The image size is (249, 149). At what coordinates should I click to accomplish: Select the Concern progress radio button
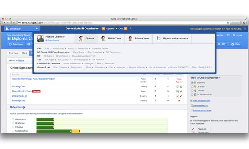(x=192, y=90)
